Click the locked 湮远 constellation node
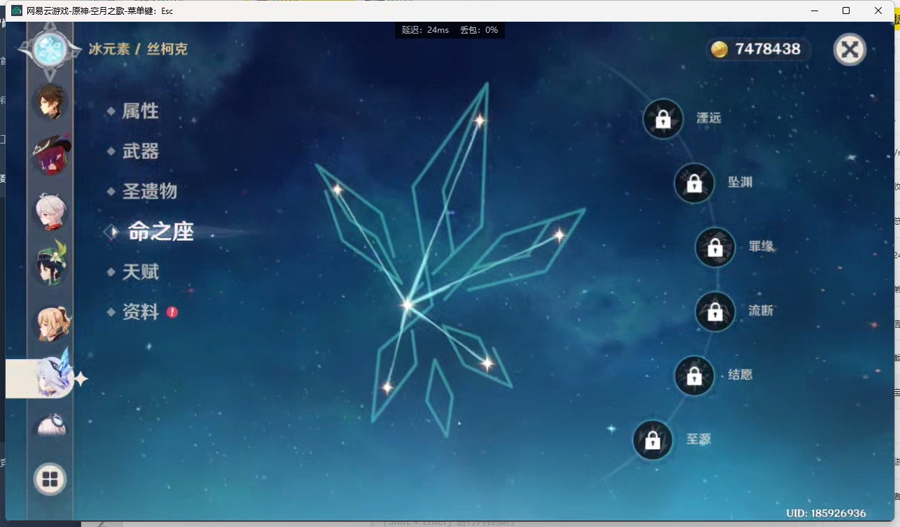Viewport: 900px width, 527px height. click(x=663, y=119)
